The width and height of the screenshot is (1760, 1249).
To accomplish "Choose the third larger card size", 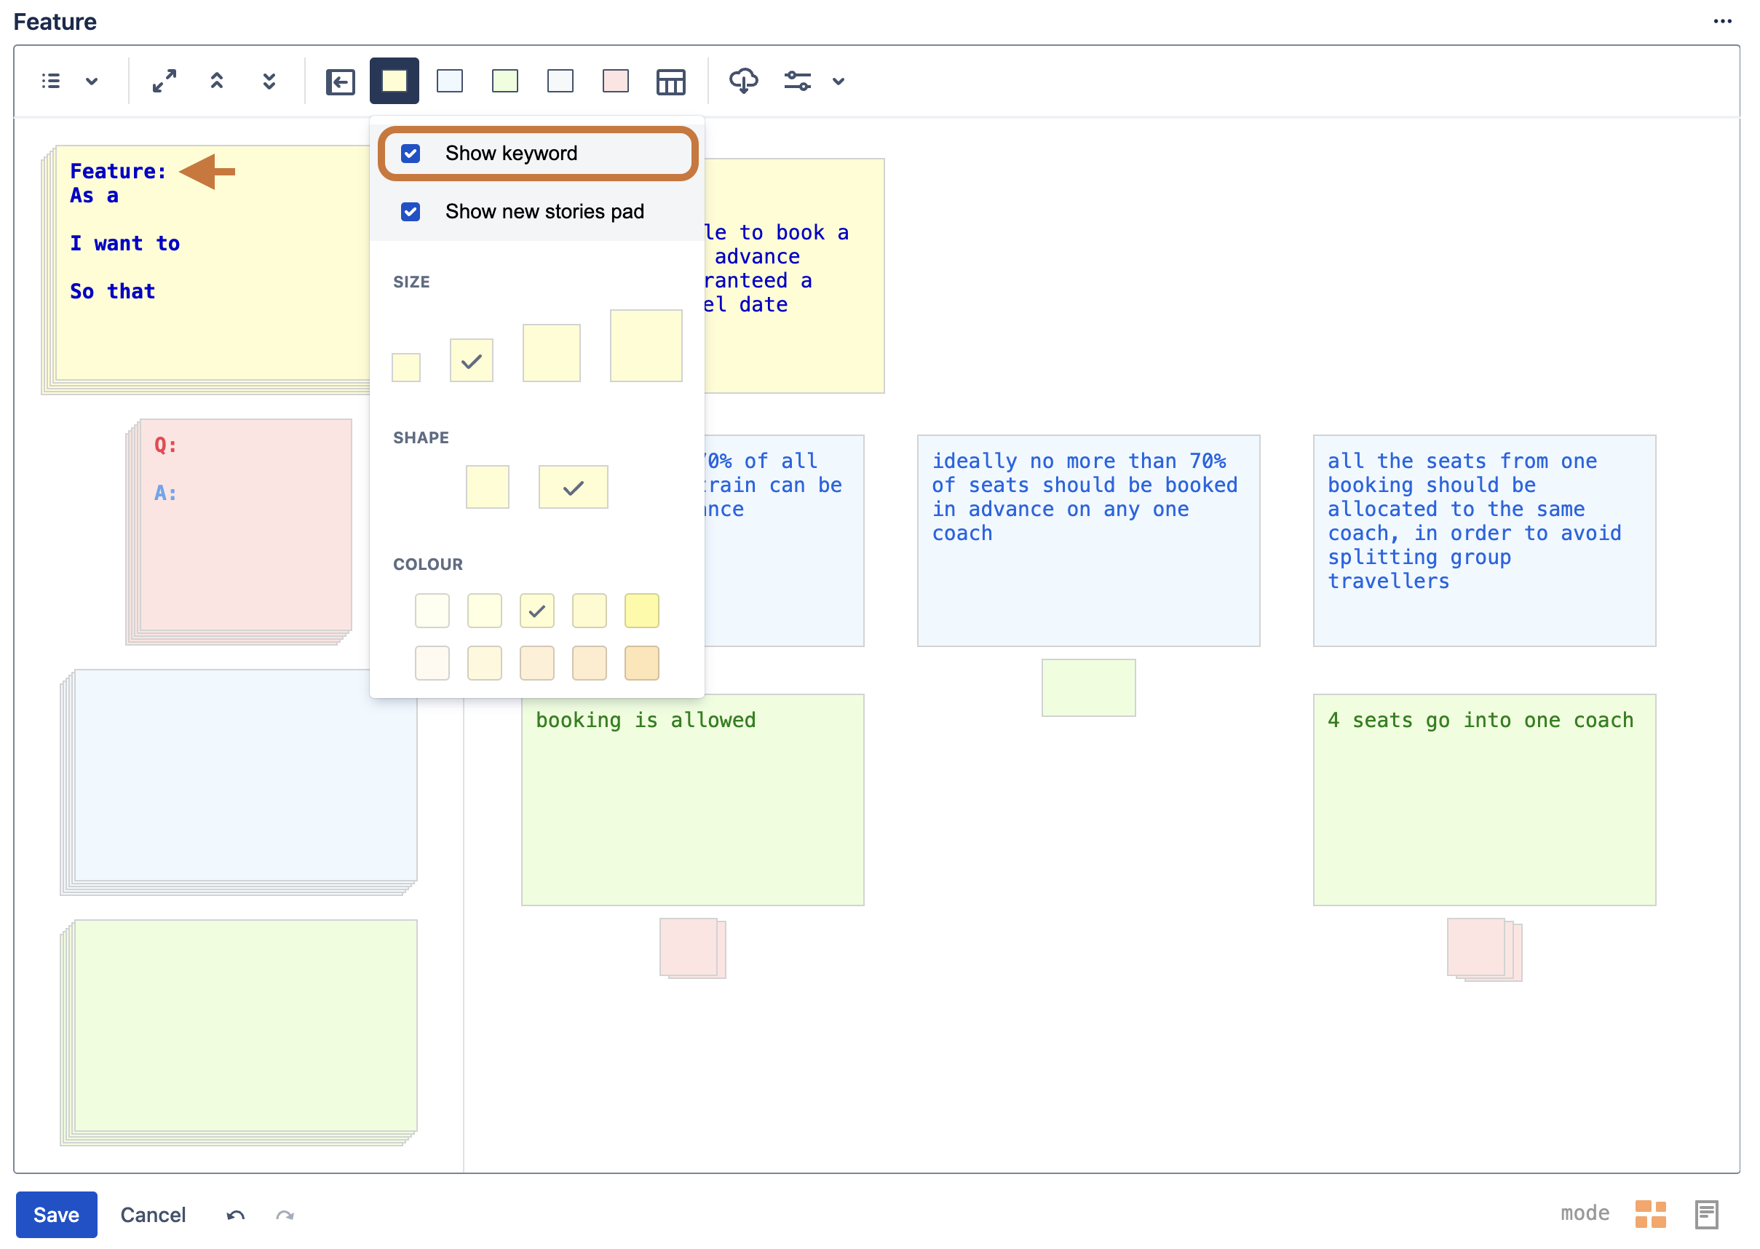I will pyautogui.click(x=551, y=353).
